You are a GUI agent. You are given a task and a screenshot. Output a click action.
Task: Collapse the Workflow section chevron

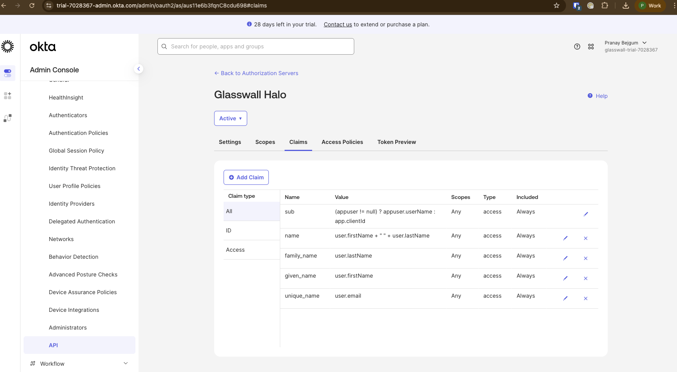(126, 363)
